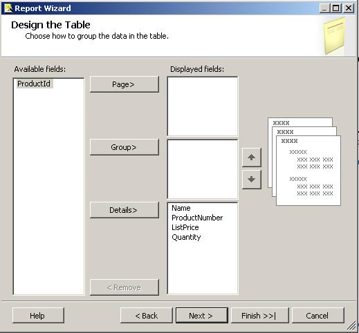Select ProductNumber in the details list

click(x=197, y=218)
